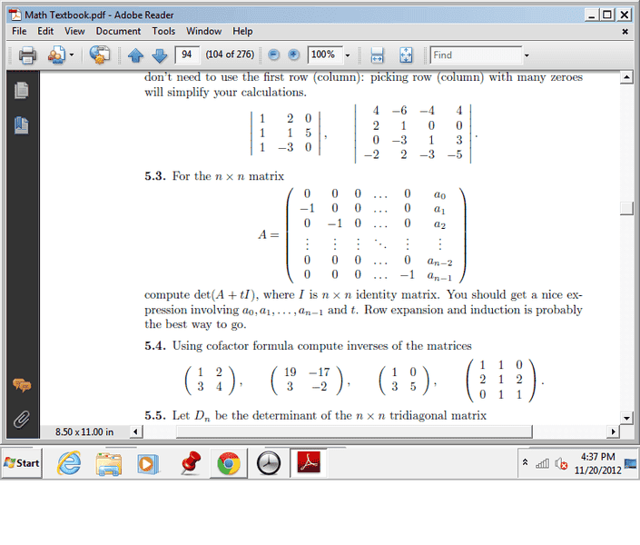
Task: Open Windows Media Player from taskbar
Action: pos(148,463)
